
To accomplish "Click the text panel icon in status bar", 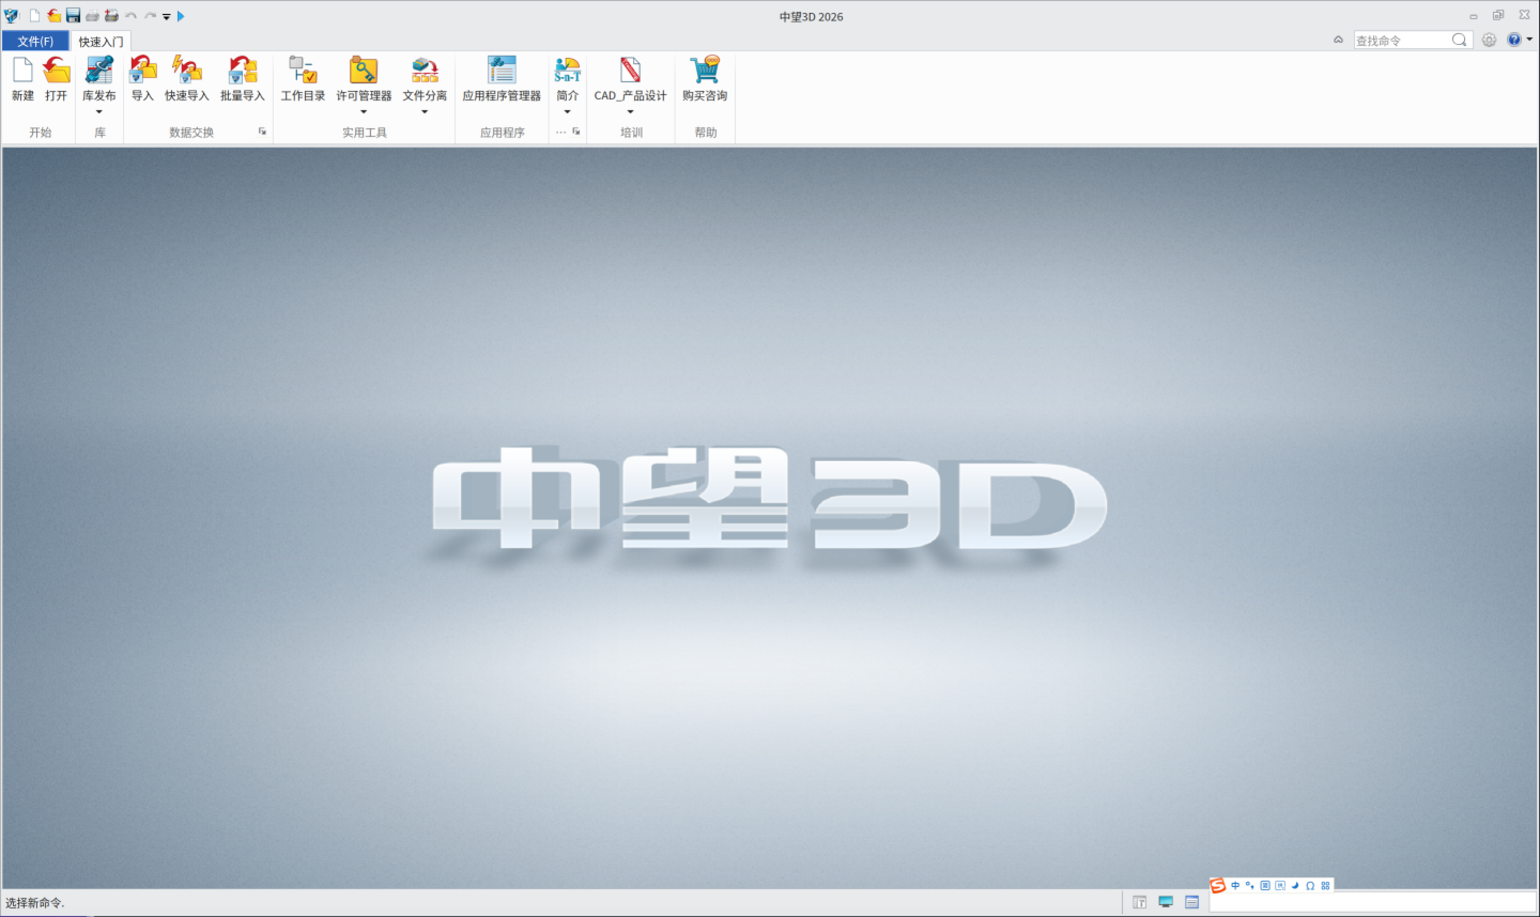I will click(1139, 902).
